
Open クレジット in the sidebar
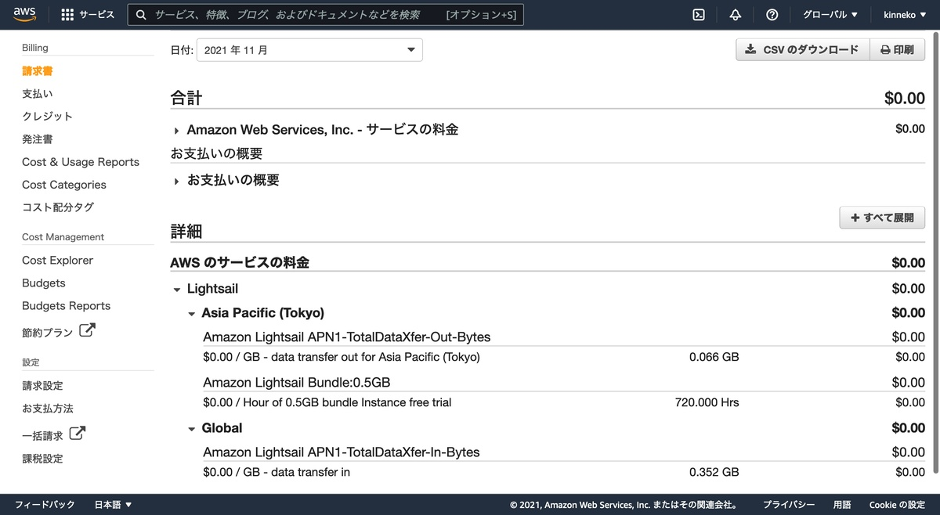pos(48,117)
